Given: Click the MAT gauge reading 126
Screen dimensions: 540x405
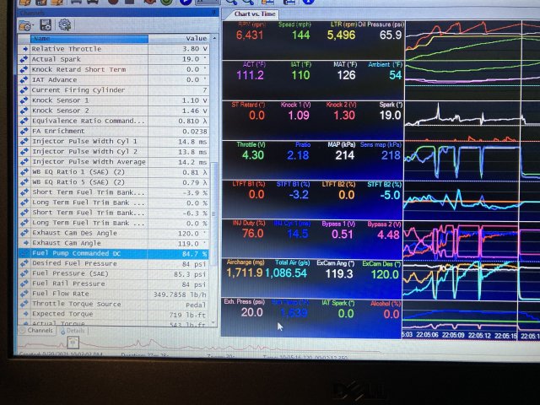Looking at the screenshot, I should pos(346,75).
